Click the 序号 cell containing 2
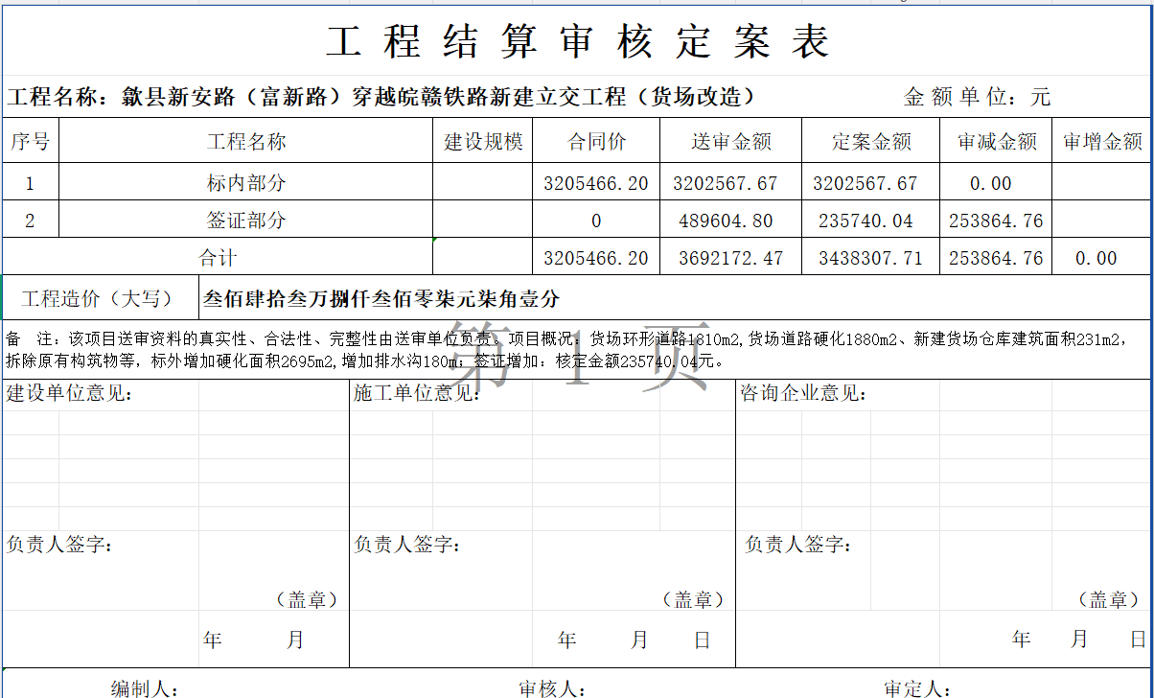This screenshot has width=1154, height=698. 31,220
